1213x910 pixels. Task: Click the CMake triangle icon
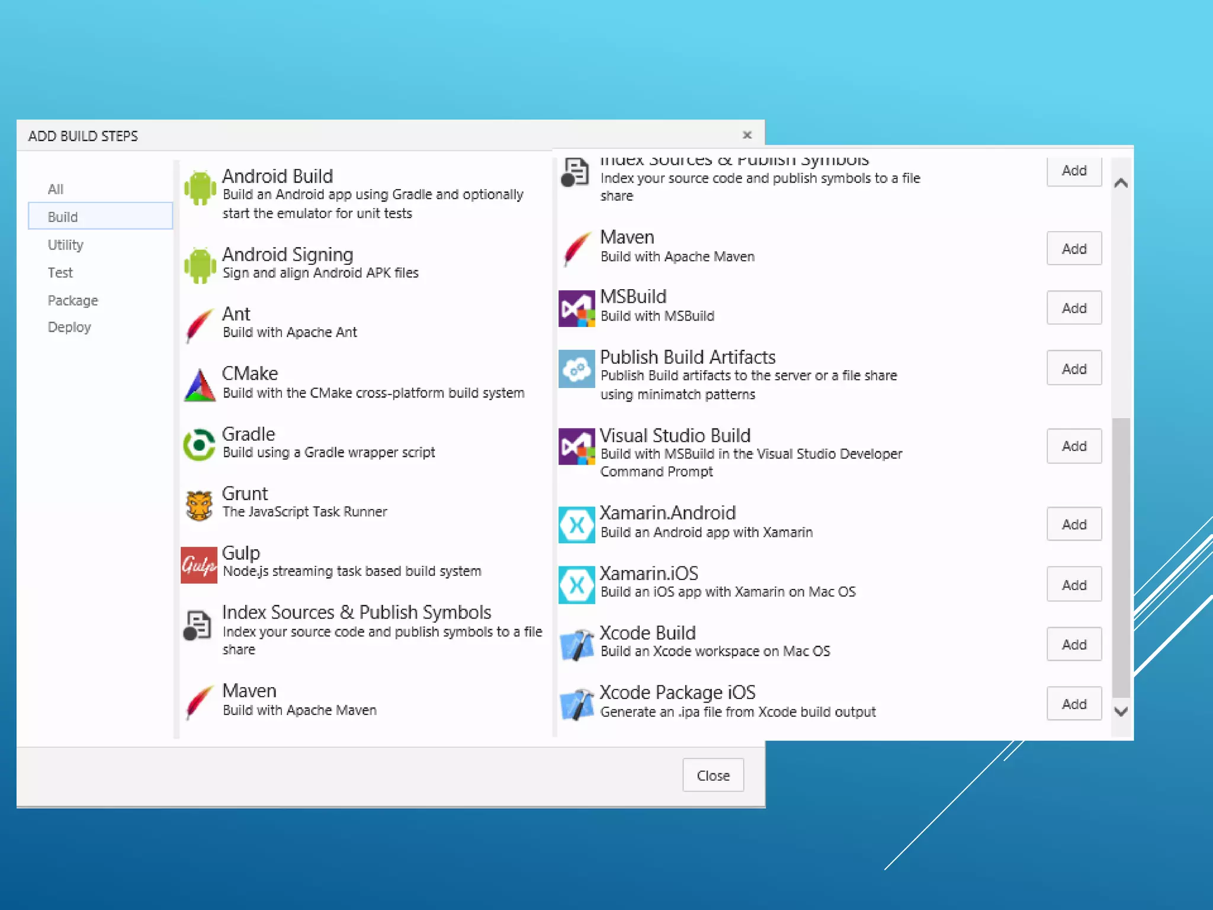200,385
